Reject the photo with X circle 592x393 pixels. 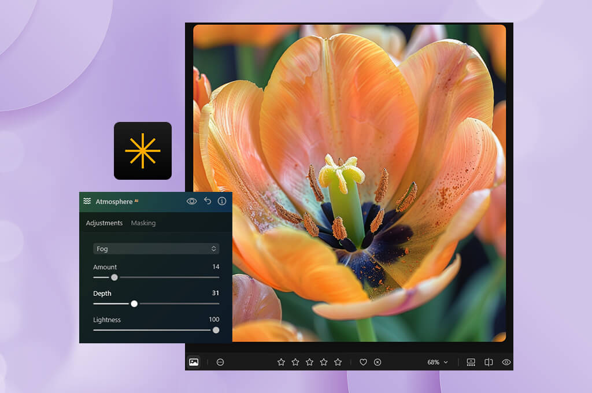[378, 362]
